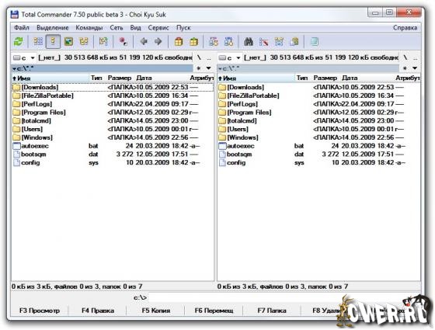Viewport: 435px width, 330px height.
Task: Select [Windows] folder in left panel
Action: [113, 137]
